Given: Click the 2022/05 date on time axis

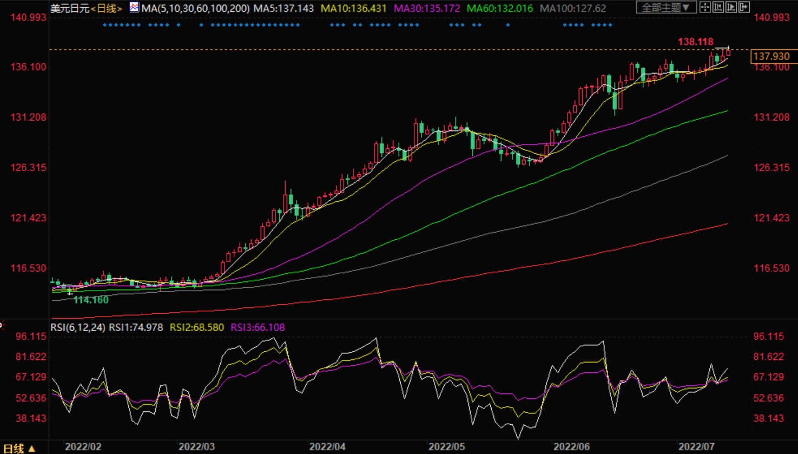Looking at the screenshot, I should click(x=447, y=447).
